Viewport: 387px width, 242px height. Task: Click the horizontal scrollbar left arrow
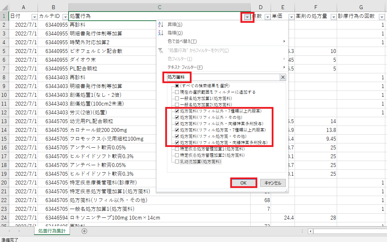click(311, 231)
